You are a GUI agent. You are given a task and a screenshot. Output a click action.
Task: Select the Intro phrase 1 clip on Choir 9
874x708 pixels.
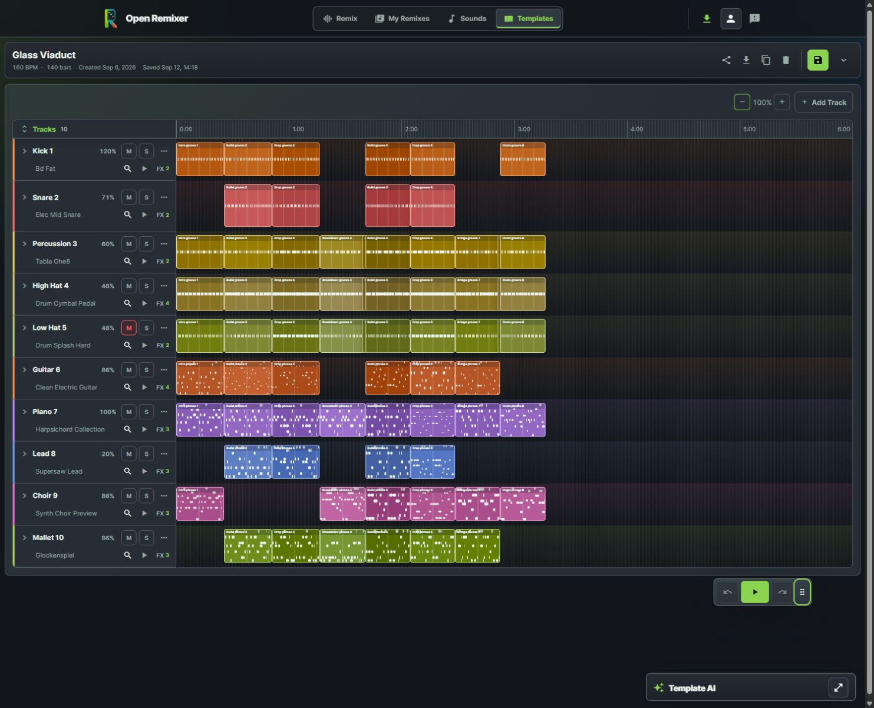tap(200, 504)
